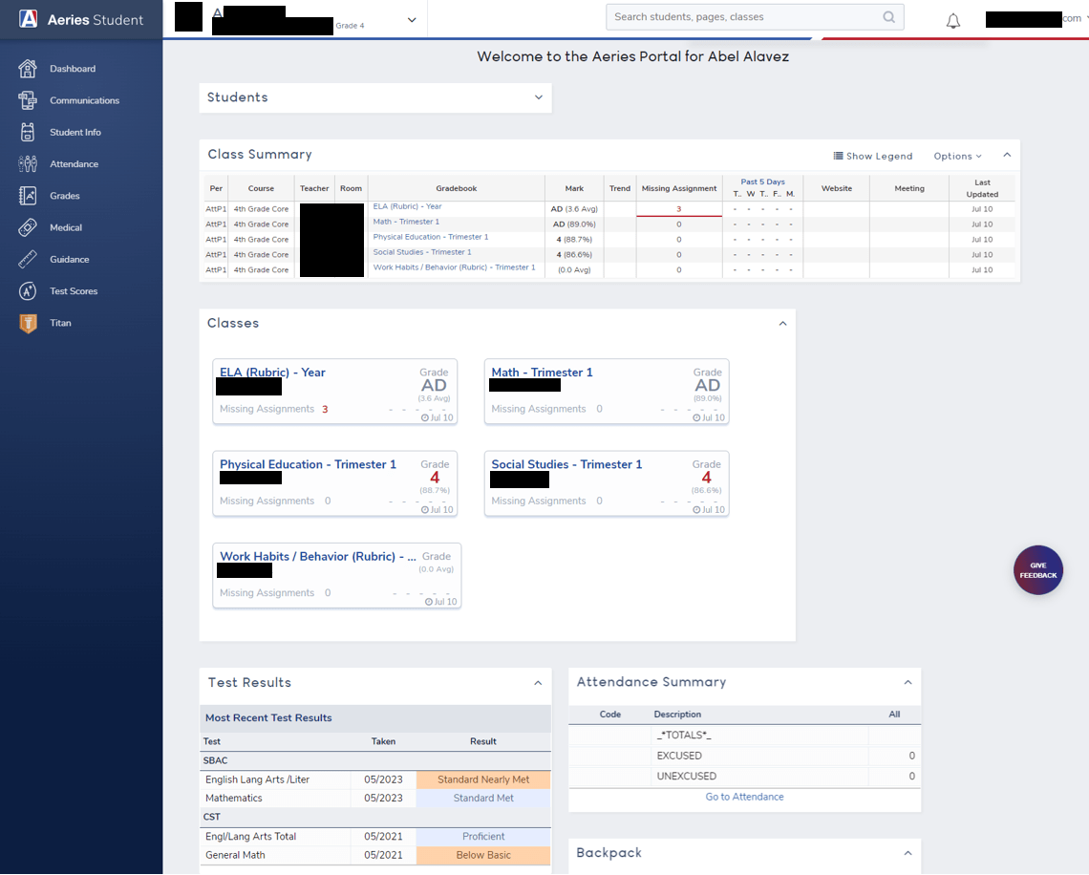Click Show Legend in Class Summary
Screen dimensions: 1089x875
[873, 155]
